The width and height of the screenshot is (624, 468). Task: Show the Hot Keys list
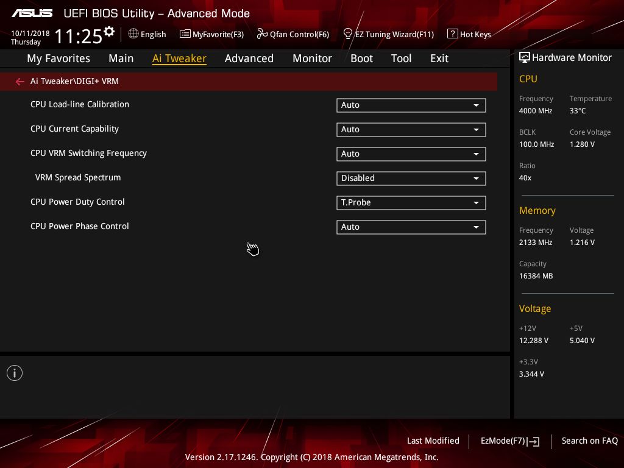click(475, 34)
